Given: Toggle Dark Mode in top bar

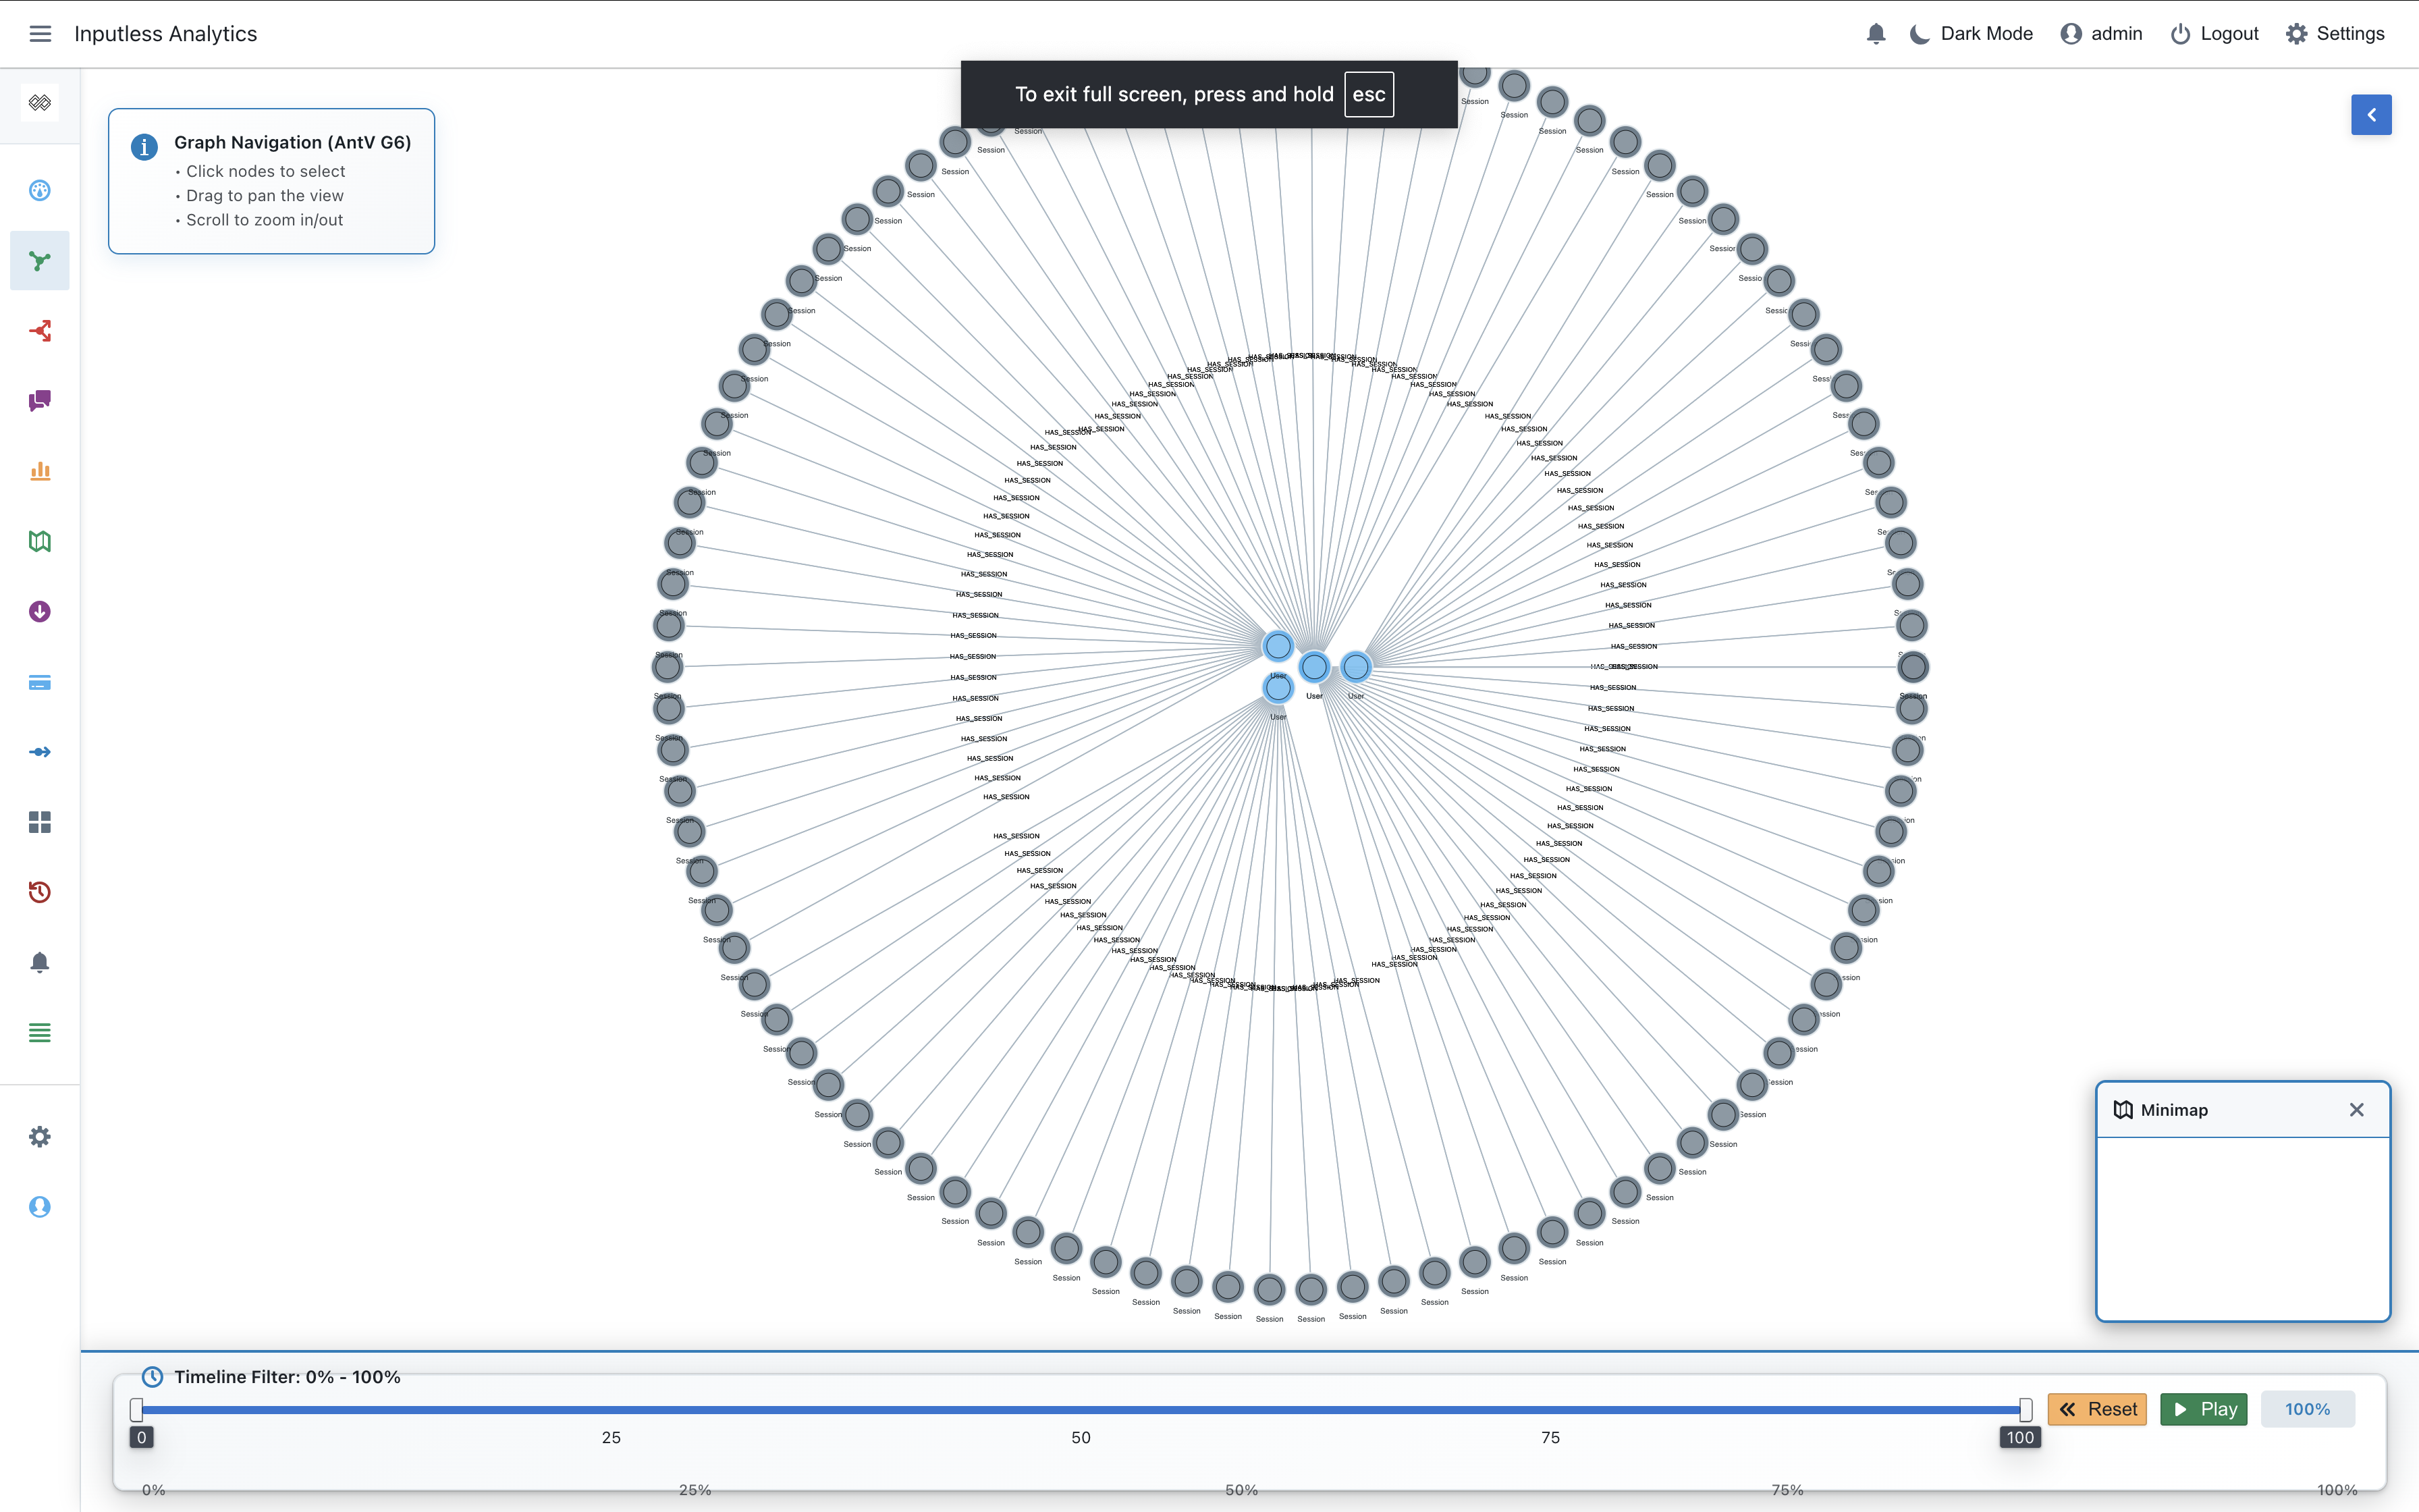Looking at the screenshot, I should pyautogui.click(x=1968, y=33).
